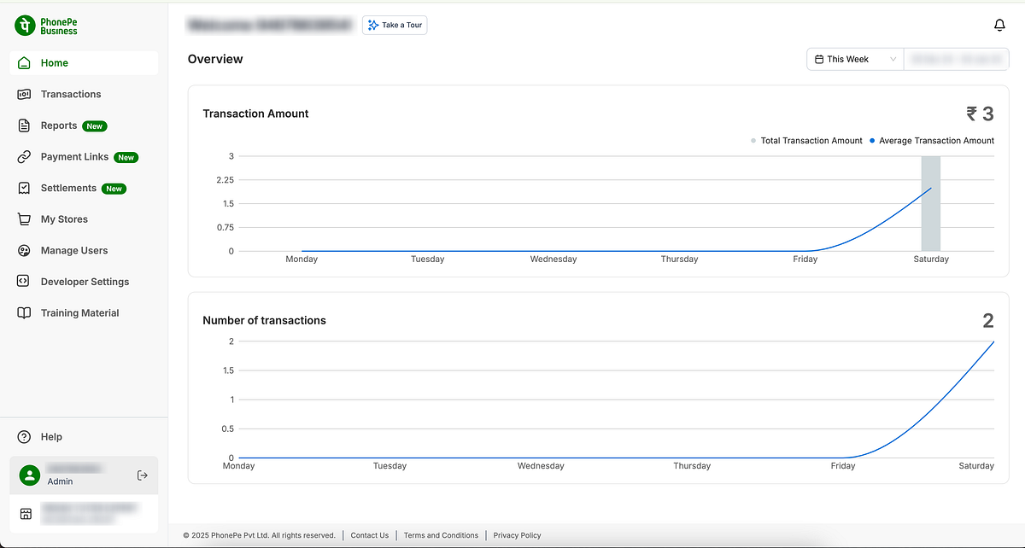The height and width of the screenshot is (548, 1025).
Task: Click the Transaction Amount chart title
Action: coord(255,114)
